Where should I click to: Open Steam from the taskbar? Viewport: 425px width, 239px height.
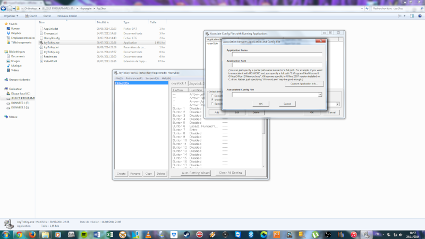[187, 235]
